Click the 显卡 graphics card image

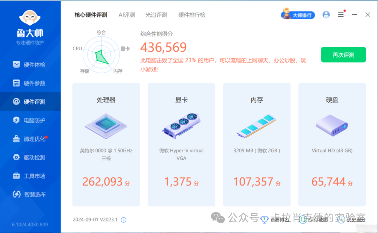(181, 125)
